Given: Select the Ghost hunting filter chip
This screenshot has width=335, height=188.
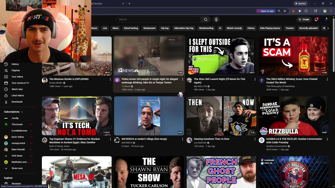Looking at the screenshot, I should point(131,28).
